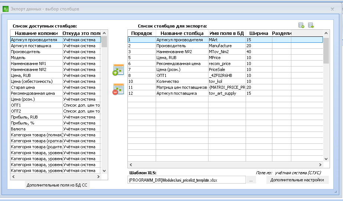Open Дополнительные настройки button
This screenshot has height=201, width=343.
297,180
